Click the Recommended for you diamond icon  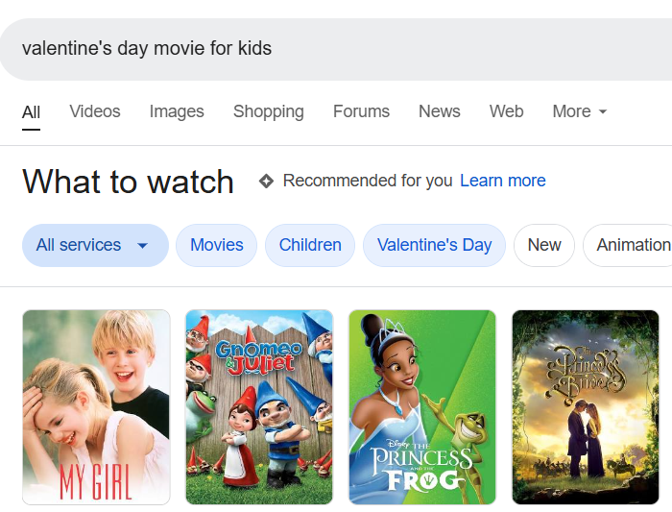click(266, 181)
